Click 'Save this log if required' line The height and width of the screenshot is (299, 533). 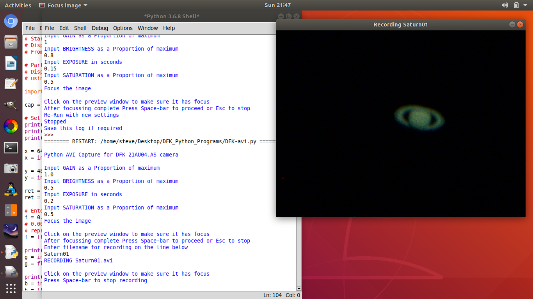tap(83, 128)
